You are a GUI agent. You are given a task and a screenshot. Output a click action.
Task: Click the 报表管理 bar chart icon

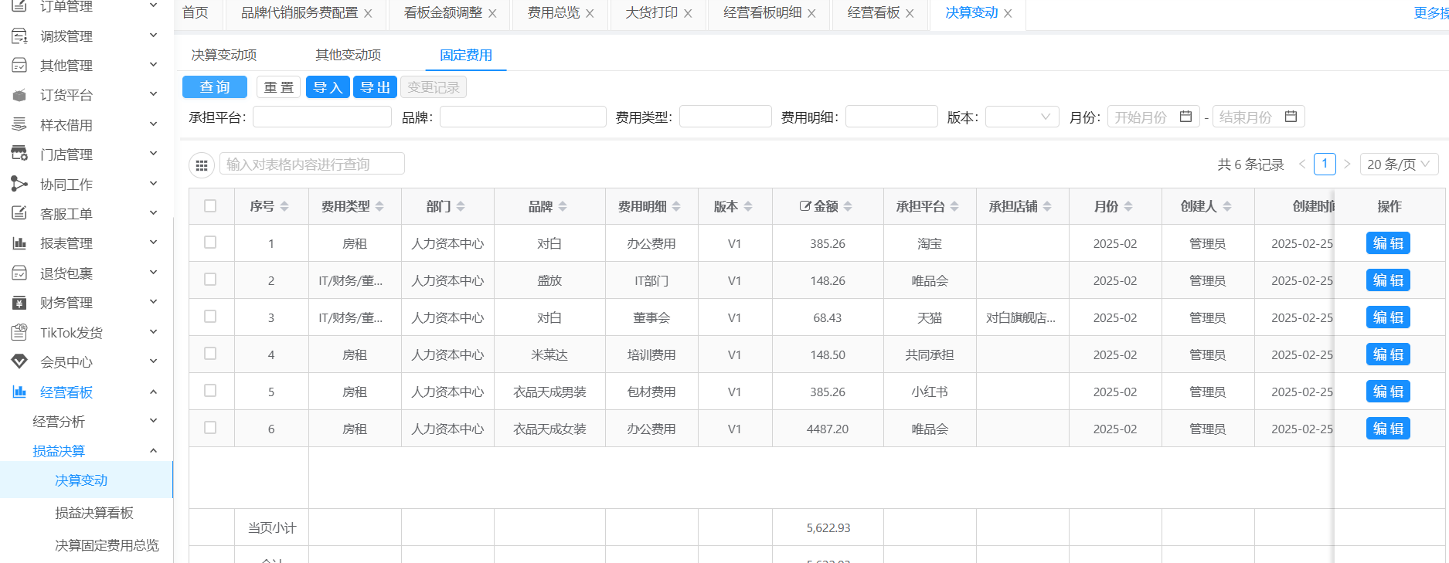19,243
